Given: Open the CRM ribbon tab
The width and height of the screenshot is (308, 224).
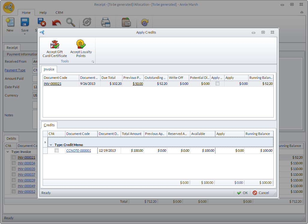Looking at the screenshot, I should coord(59,13).
